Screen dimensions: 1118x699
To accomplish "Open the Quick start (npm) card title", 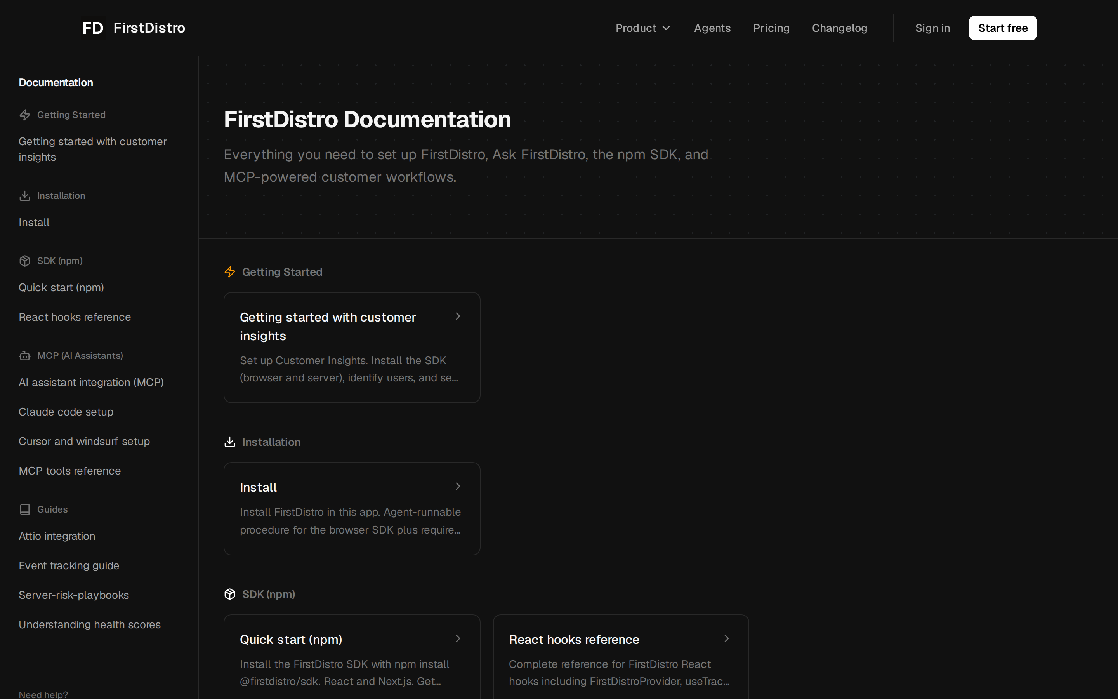I will (291, 640).
